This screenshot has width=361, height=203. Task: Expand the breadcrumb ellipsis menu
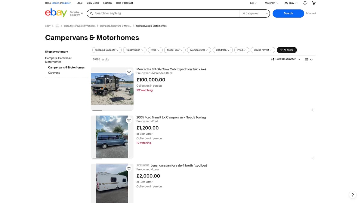[57, 26]
